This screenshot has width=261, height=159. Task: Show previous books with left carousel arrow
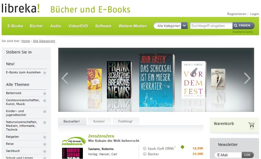tap(65, 78)
